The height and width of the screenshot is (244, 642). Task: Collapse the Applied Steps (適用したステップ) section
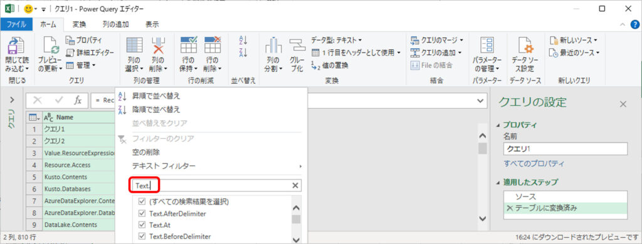click(498, 182)
